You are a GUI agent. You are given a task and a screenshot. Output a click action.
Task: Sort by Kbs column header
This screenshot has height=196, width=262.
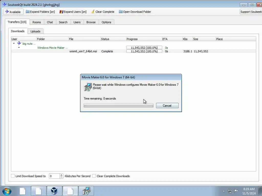click(188, 39)
